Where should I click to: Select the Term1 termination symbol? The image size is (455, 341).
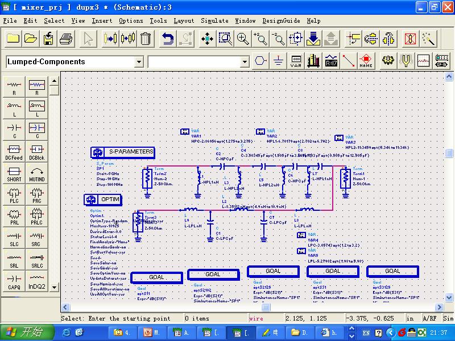[345, 178]
